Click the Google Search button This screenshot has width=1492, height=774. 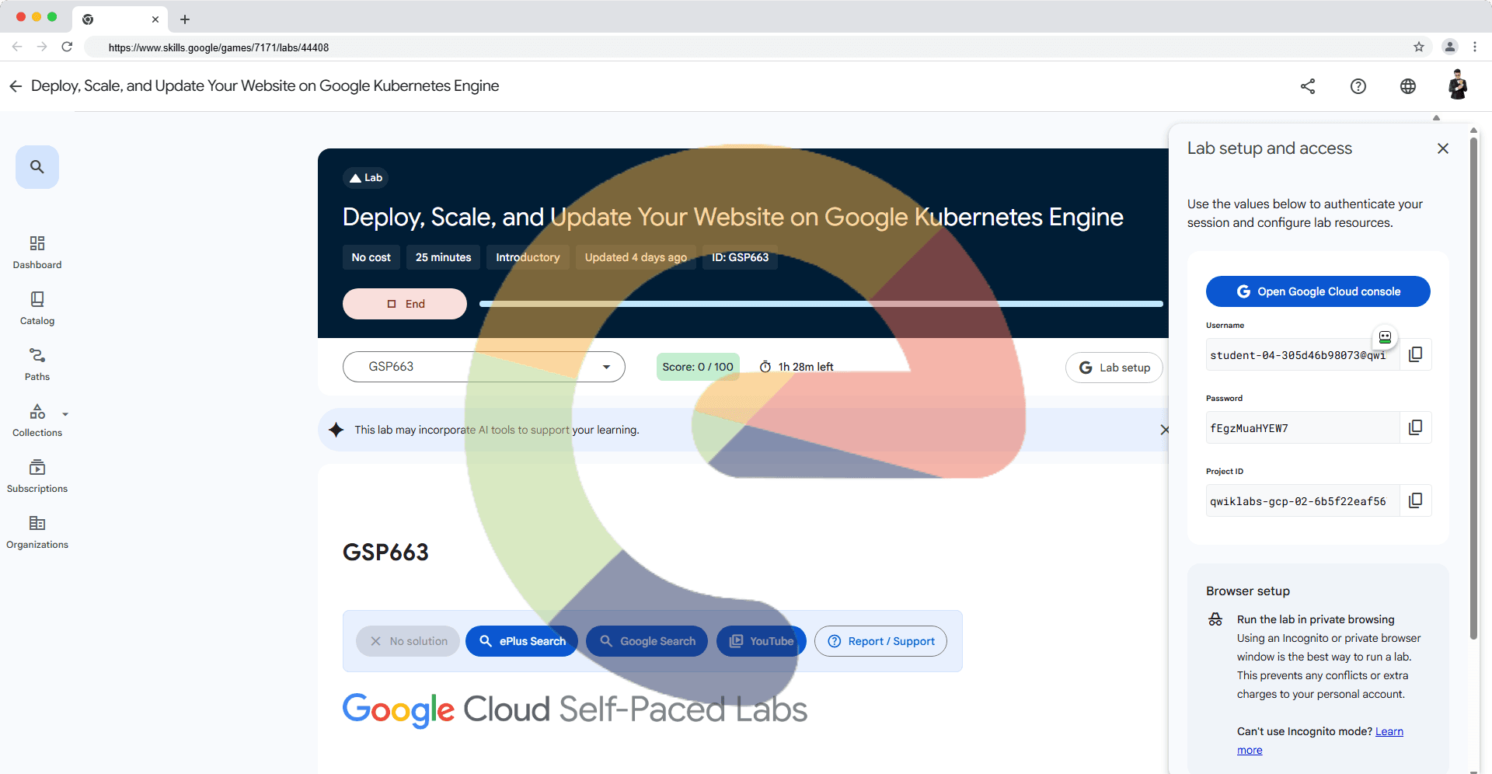pyautogui.click(x=647, y=641)
